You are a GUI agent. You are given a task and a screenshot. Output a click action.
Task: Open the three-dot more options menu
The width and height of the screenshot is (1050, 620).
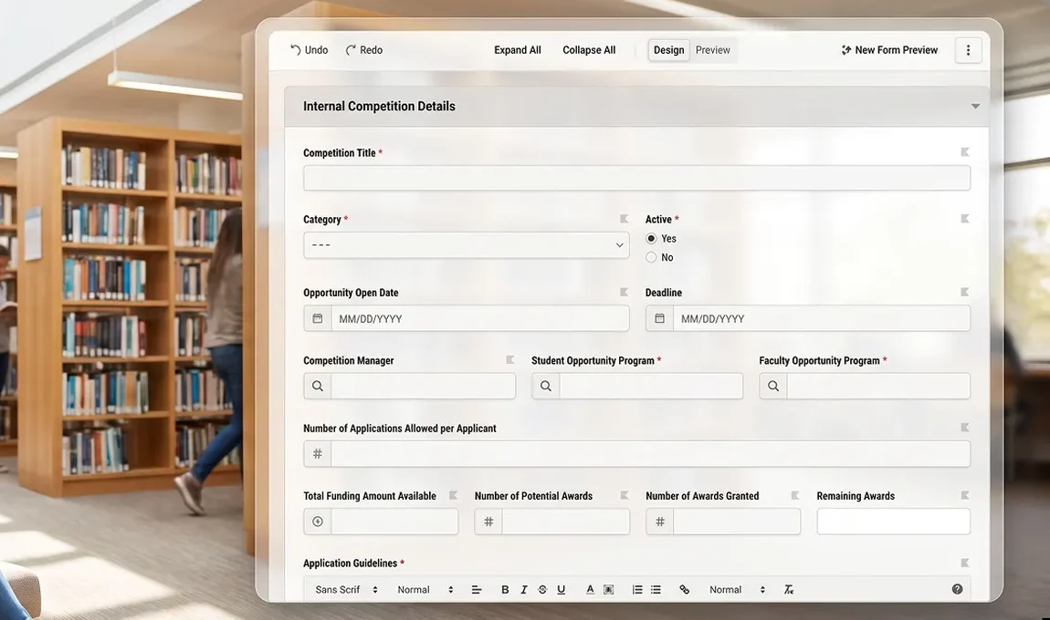968,50
